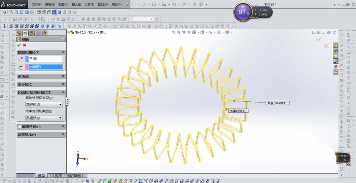Image resolution: width=356 pixels, height=183 pixels.
Task: Click the faded green confirm checkmark in viewport corner
Action: [319, 39]
